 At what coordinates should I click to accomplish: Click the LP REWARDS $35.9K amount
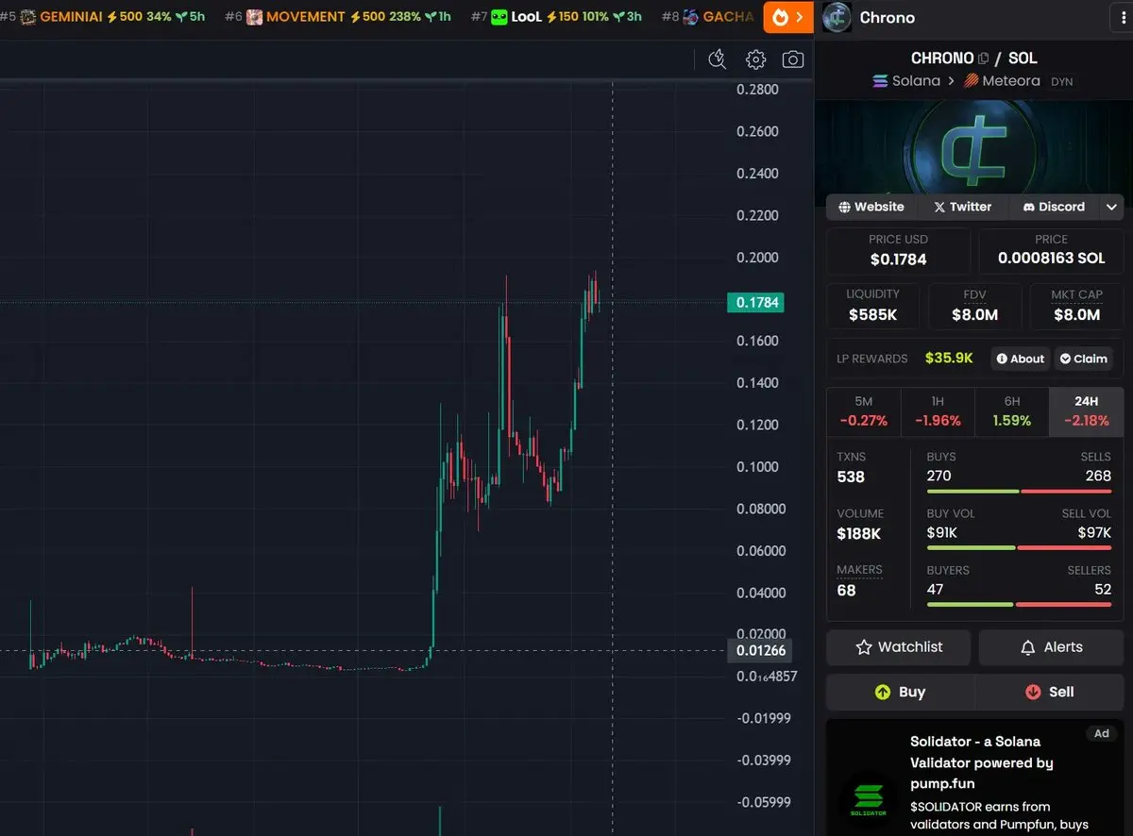(949, 359)
